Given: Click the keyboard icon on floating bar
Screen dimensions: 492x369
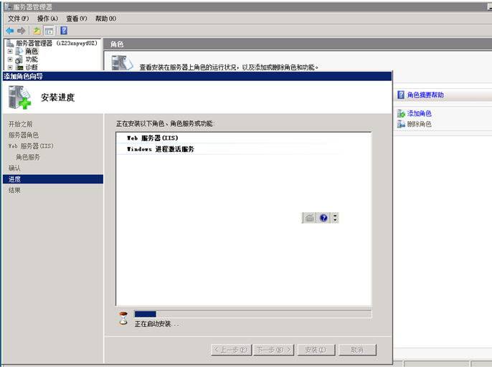Looking at the screenshot, I should (x=309, y=218).
